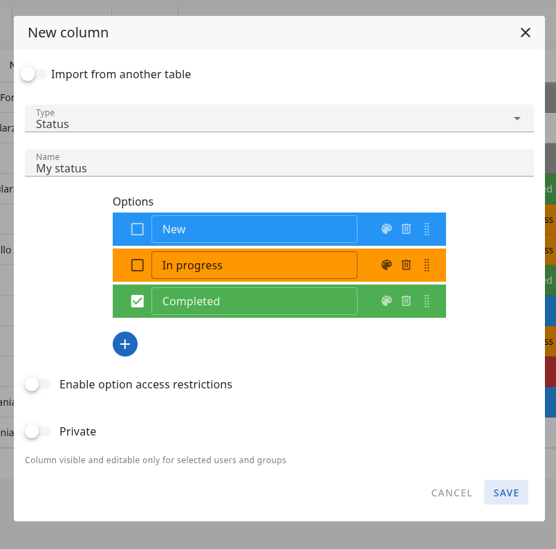Uncheck the Completed option checkbox
Screen dimensions: 556x549
[138, 301]
